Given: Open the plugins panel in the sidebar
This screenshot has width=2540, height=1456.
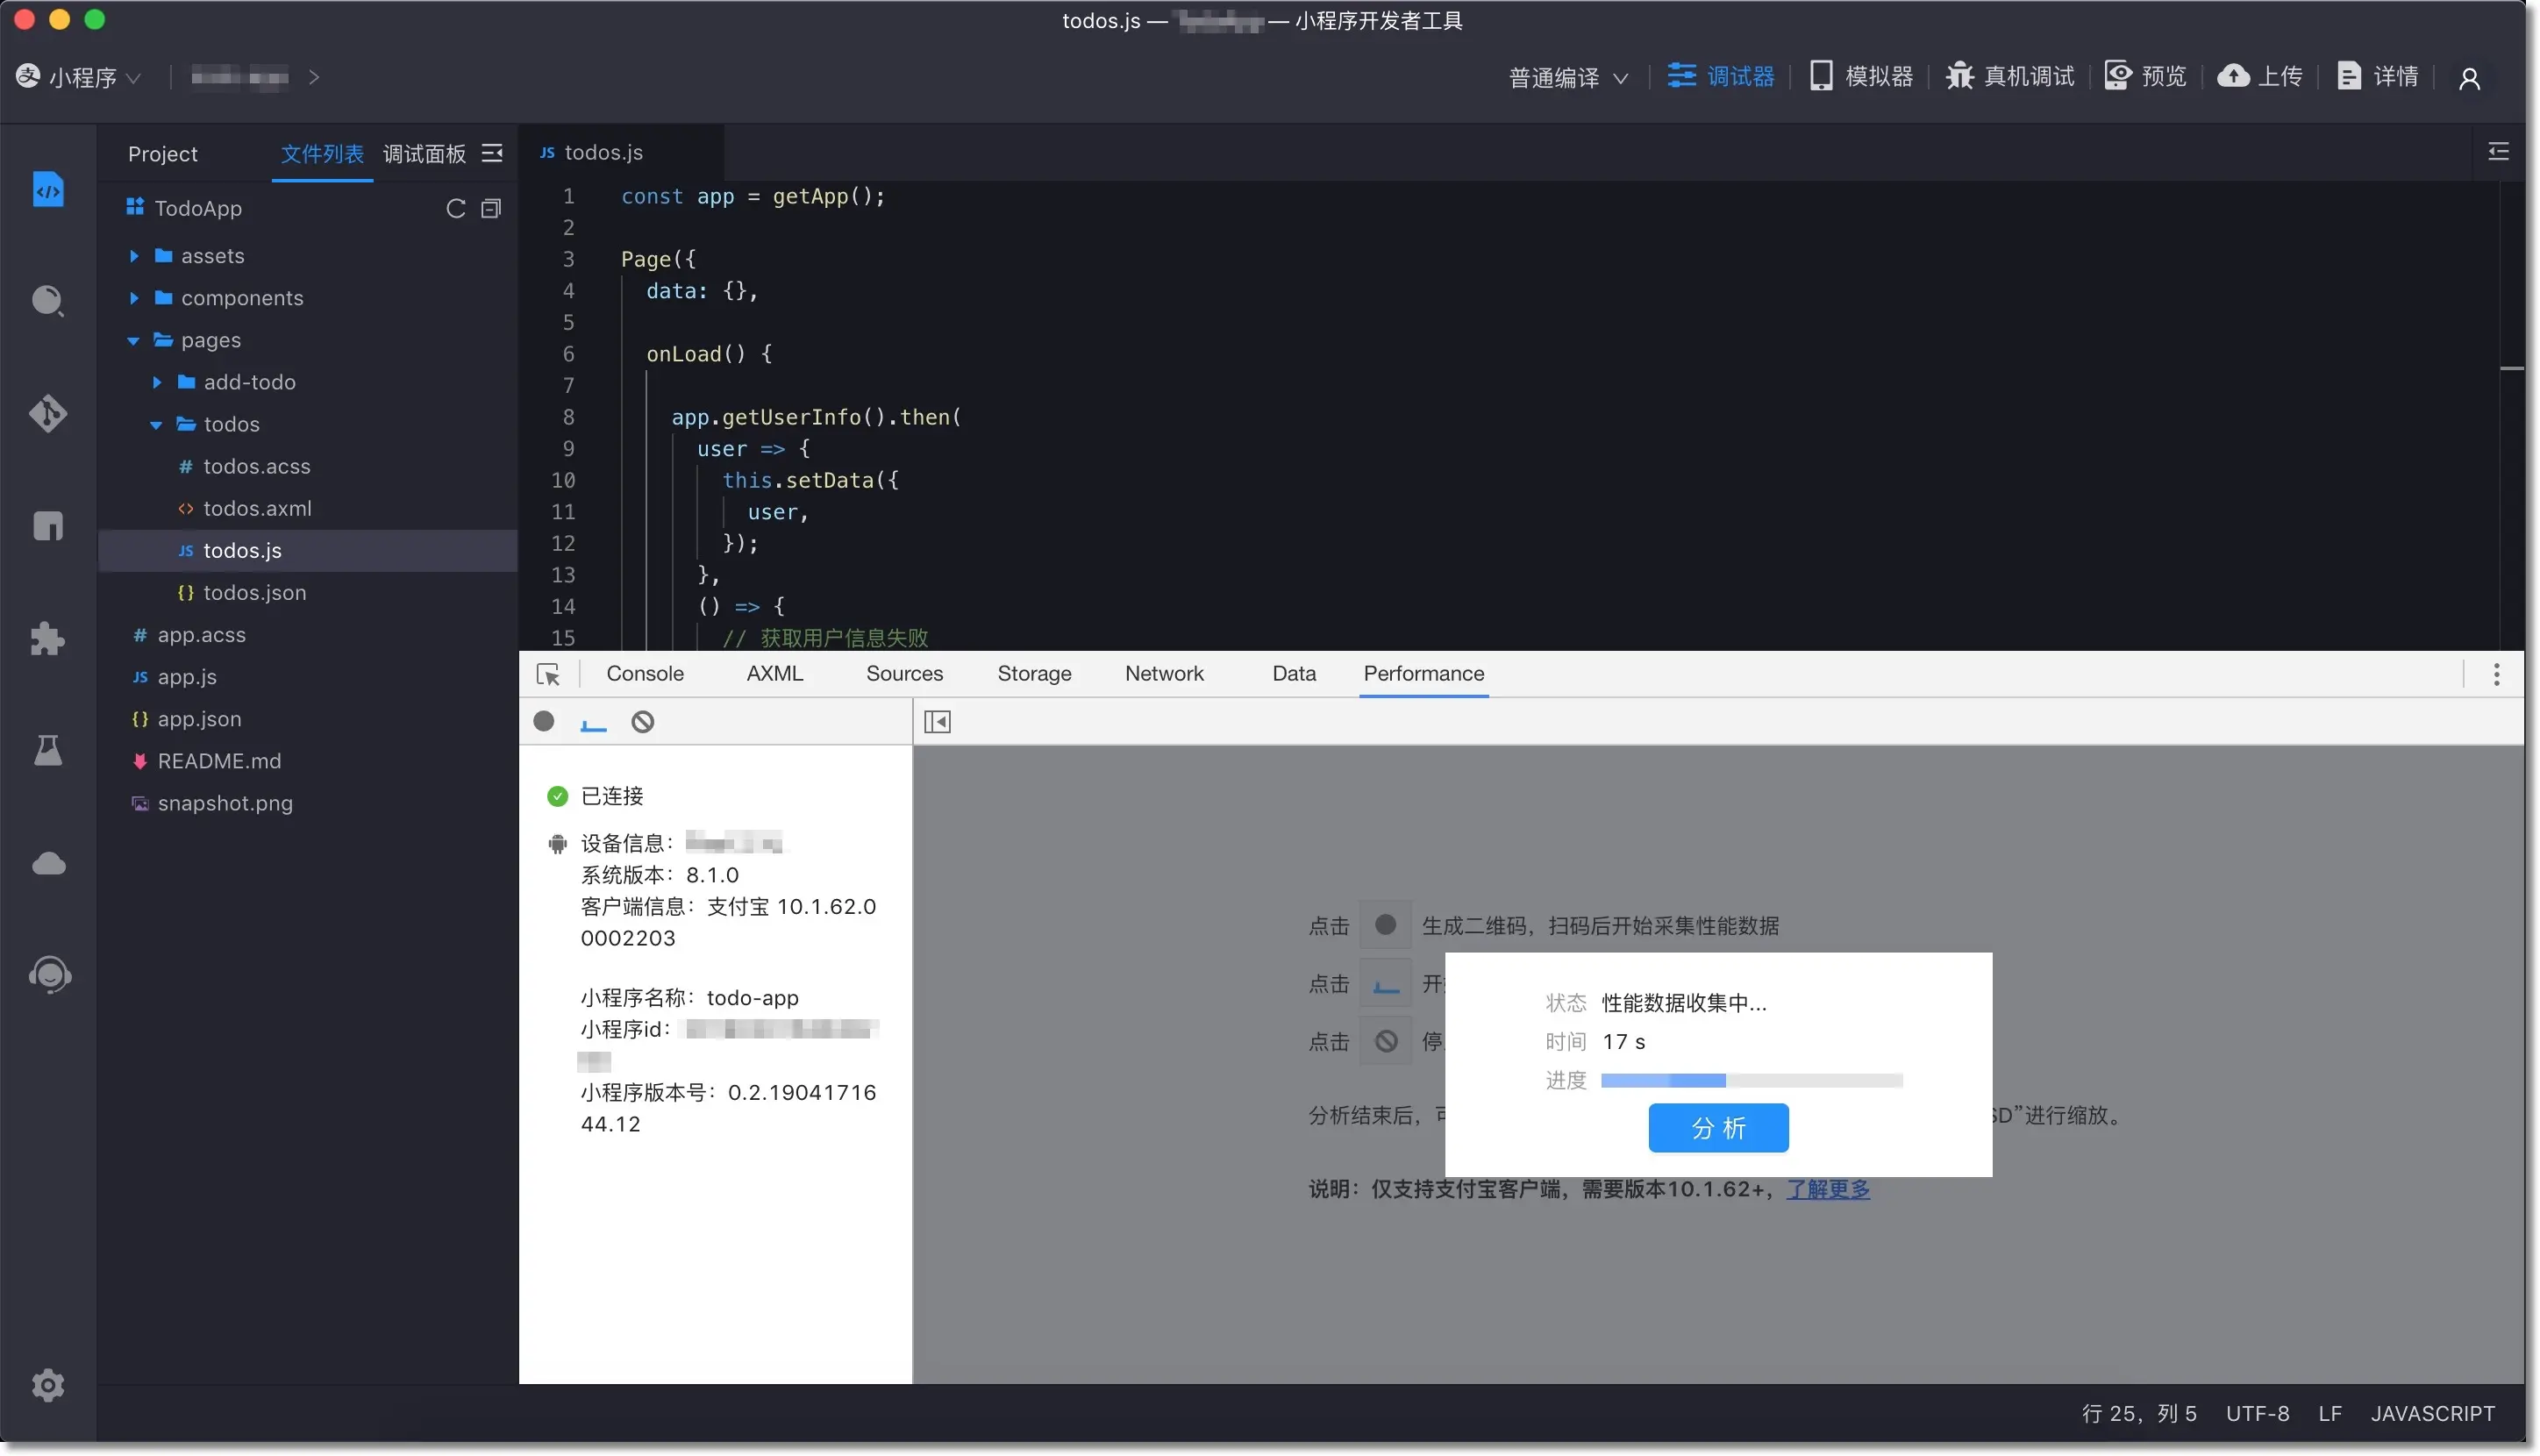Looking at the screenshot, I should tap(48, 639).
